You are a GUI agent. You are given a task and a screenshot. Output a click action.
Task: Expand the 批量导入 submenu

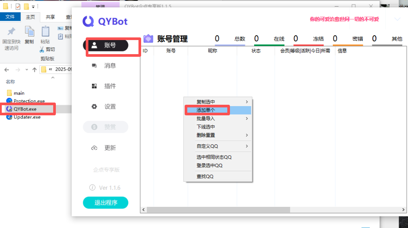coord(218,118)
